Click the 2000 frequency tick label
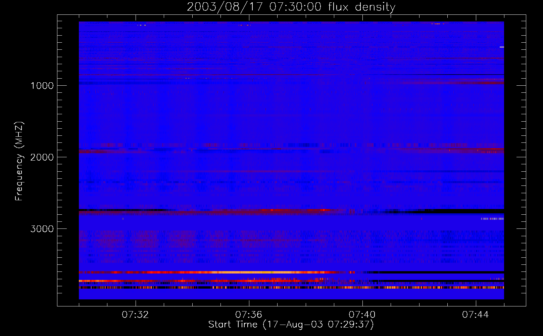The width and height of the screenshot is (543, 336). 42,157
